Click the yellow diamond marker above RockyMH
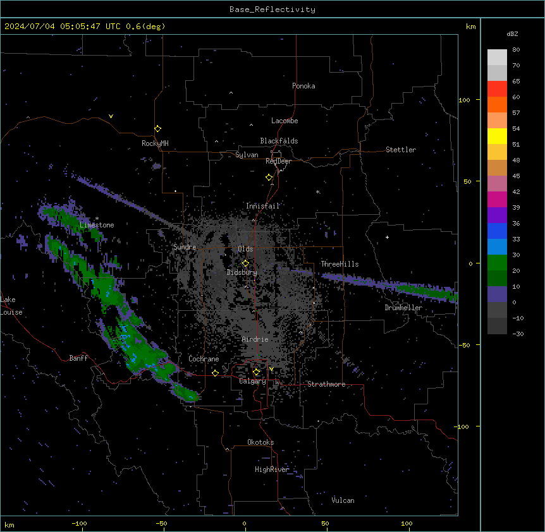The height and width of the screenshot is (532, 545). (158, 129)
